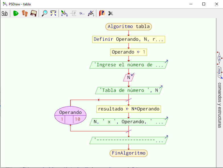Save diagram using floppy disk icon
The image size is (223, 168).
tap(34, 14)
